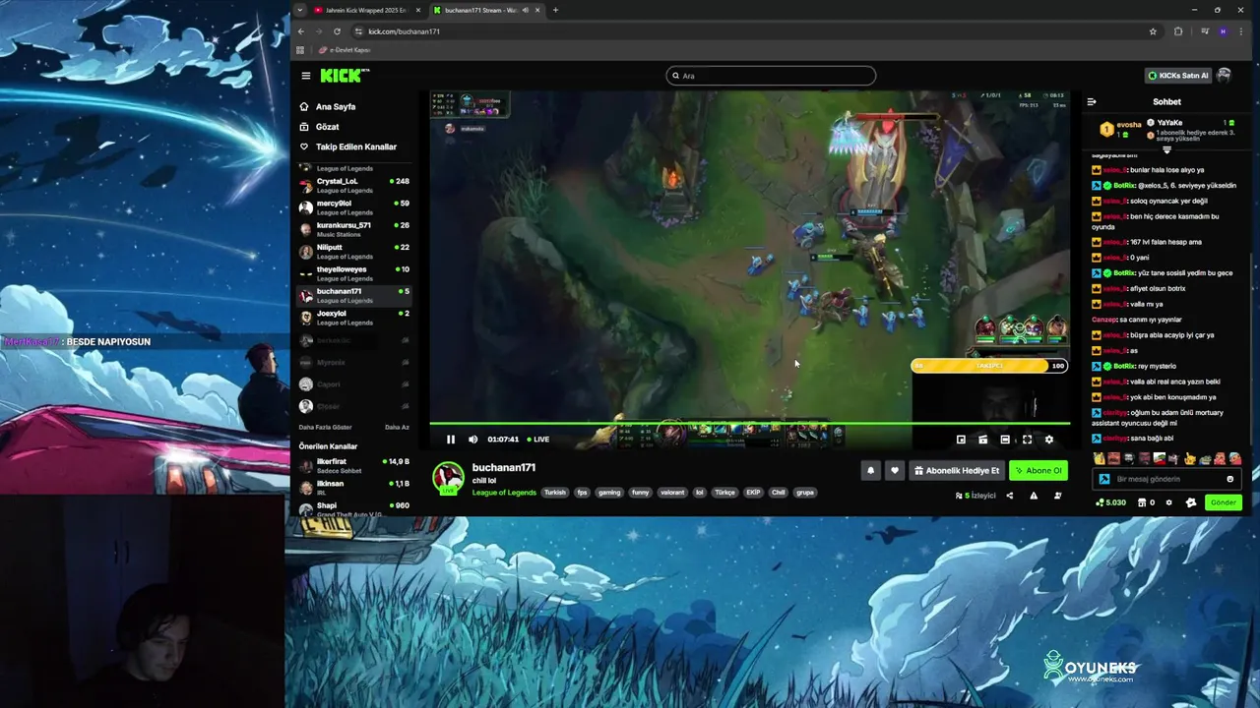Open the browser tab search dropdown
The width and height of the screenshot is (1260, 708).
tap(299, 10)
